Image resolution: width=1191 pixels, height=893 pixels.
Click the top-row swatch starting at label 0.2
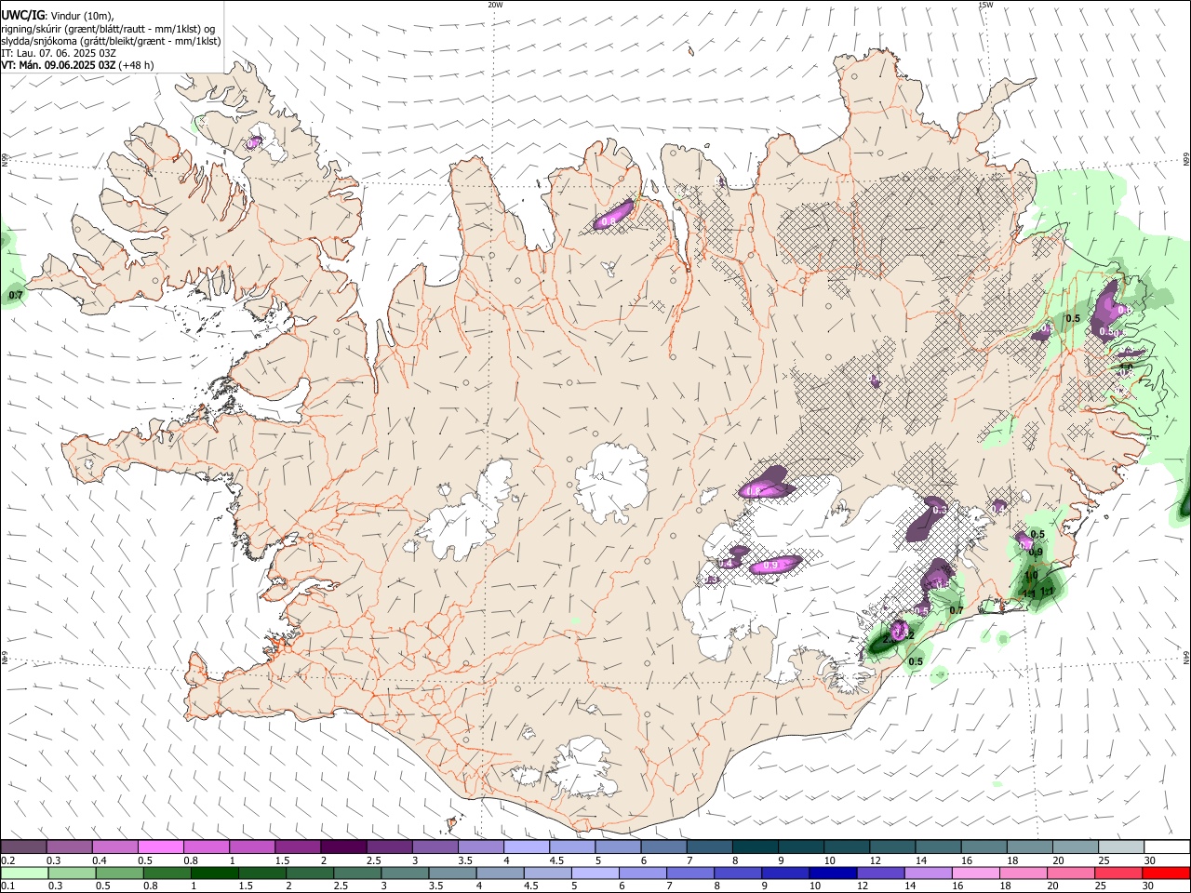click(23, 847)
